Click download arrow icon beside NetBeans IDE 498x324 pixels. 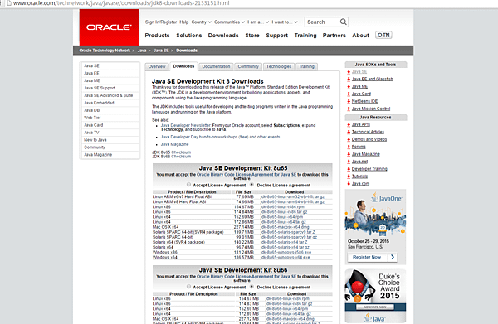pyautogui.click(x=349, y=101)
